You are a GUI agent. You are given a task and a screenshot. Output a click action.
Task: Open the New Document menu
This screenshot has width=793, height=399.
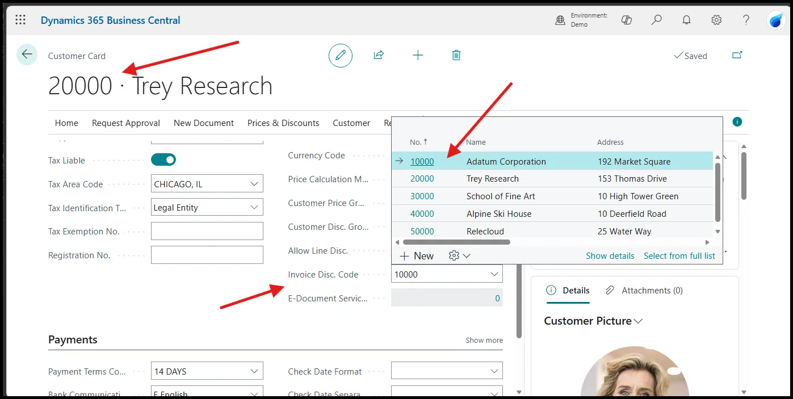[x=204, y=123]
